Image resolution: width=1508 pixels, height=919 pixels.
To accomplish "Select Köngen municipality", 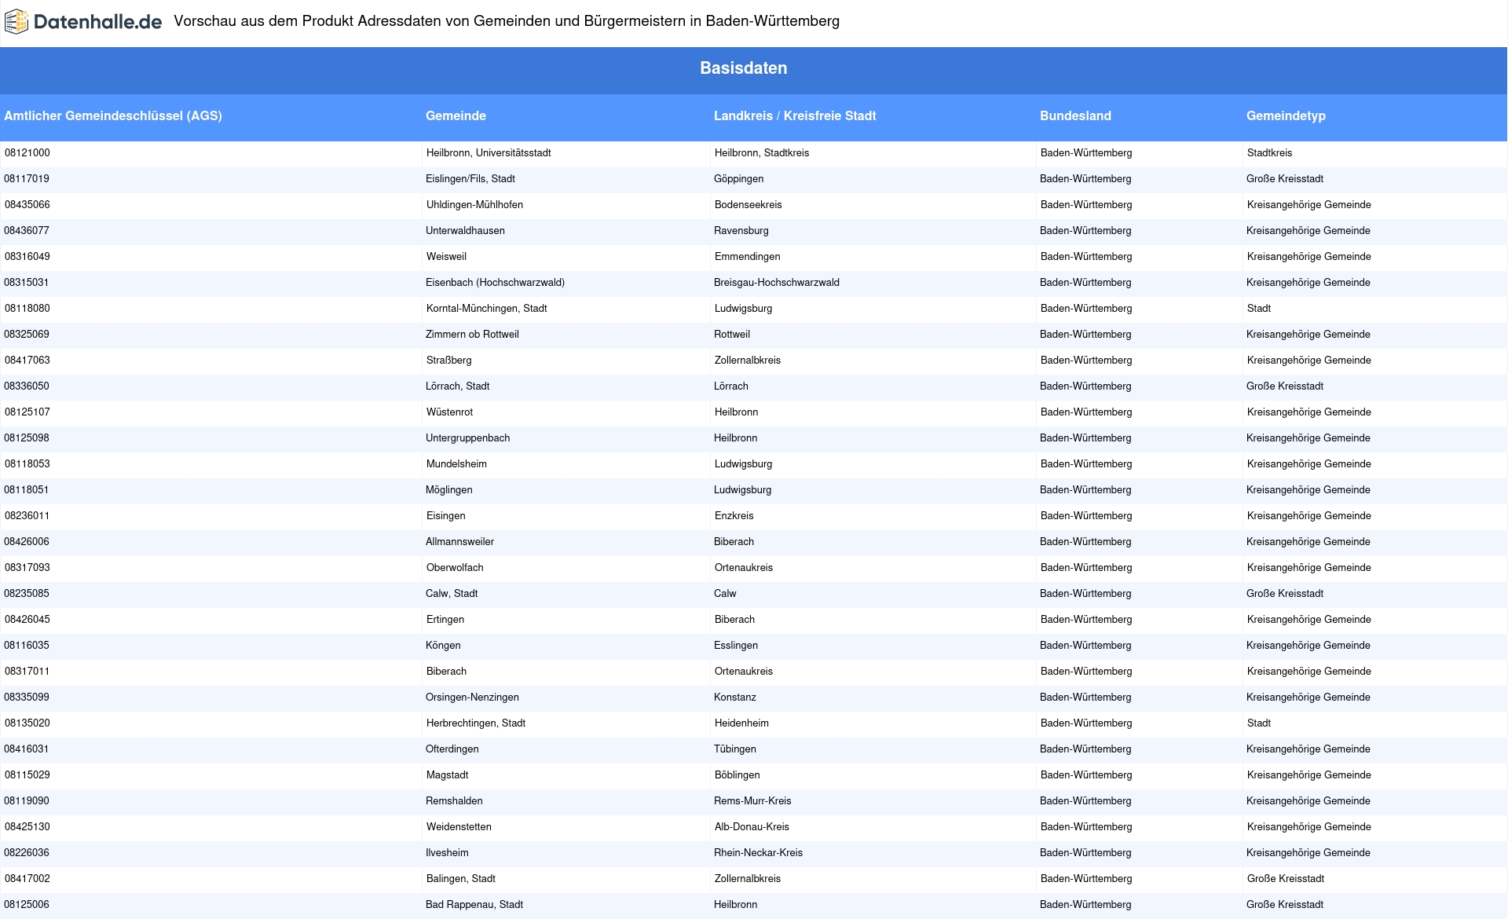I will (x=443, y=646).
